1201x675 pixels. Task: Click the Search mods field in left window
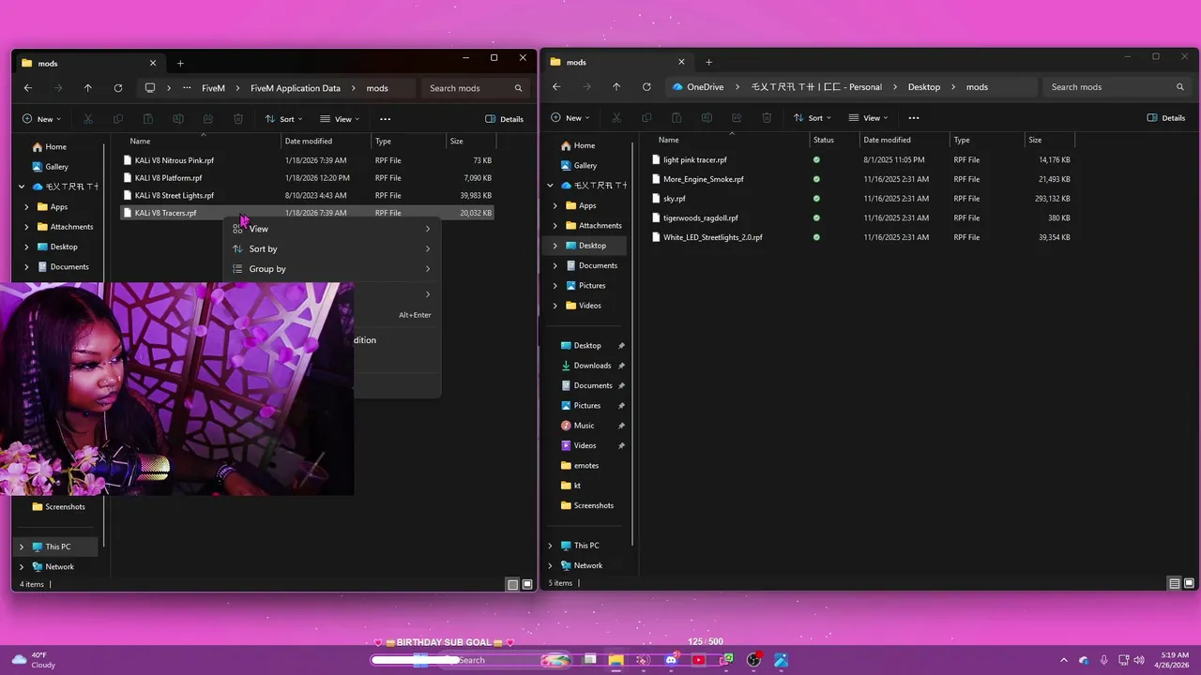pos(476,88)
